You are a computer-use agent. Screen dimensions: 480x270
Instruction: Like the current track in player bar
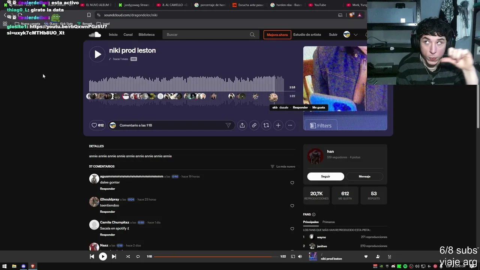coord(366,256)
